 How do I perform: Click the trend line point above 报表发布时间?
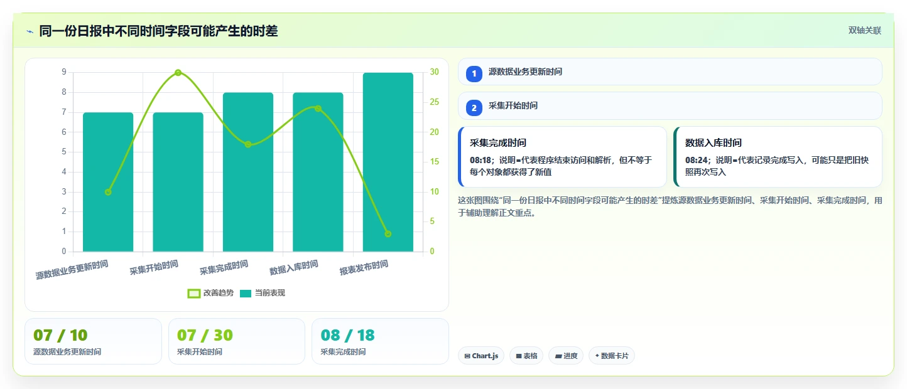pos(388,234)
